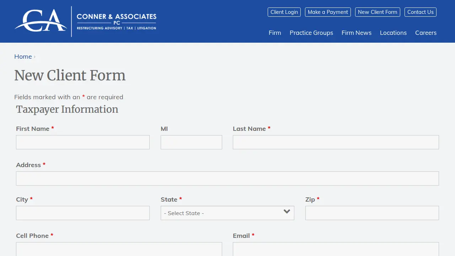Click the Zip input field

pyautogui.click(x=372, y=213)
